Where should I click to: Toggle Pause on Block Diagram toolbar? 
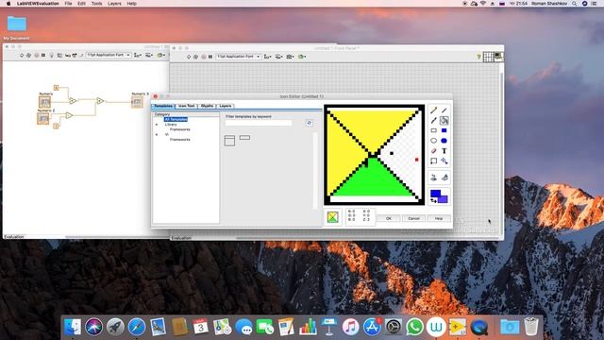point(43,55)
